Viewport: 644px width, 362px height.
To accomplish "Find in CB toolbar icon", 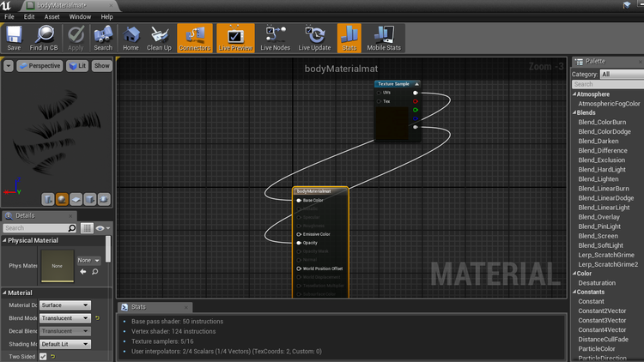I will (44, 38).
